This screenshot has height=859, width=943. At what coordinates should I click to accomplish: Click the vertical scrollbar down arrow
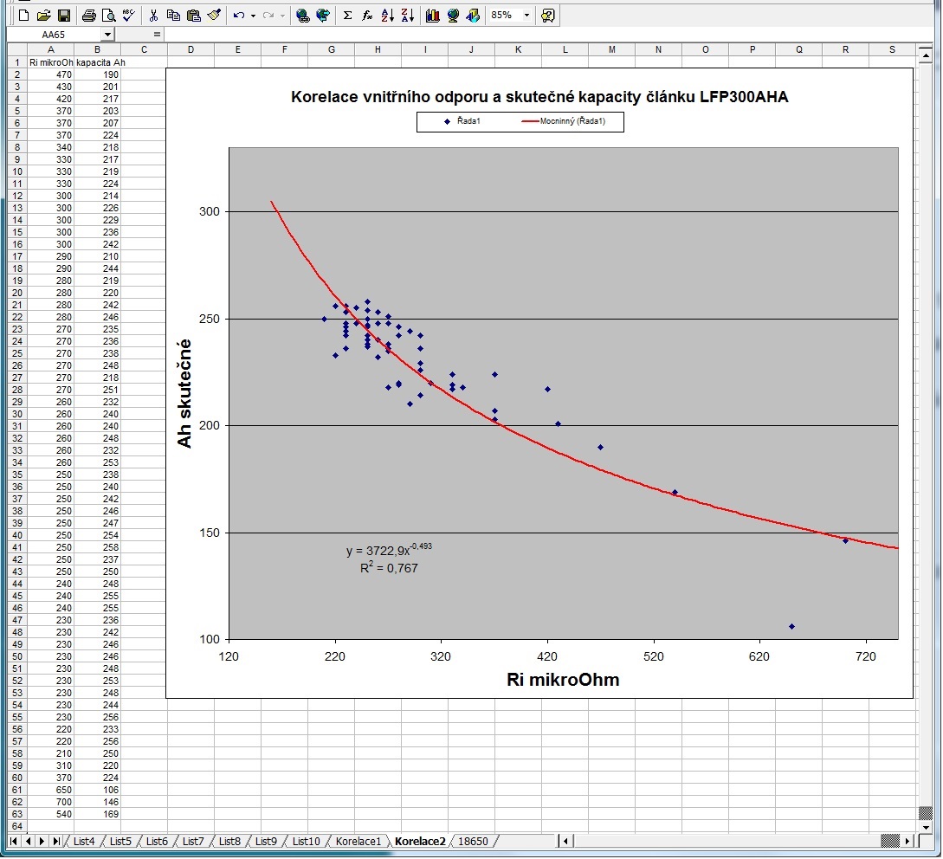925,813
